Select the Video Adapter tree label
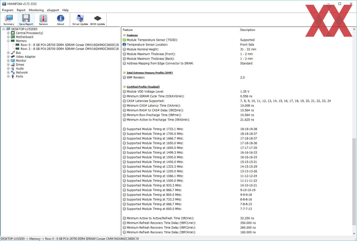The image size is (357, 241). point(26,57)
